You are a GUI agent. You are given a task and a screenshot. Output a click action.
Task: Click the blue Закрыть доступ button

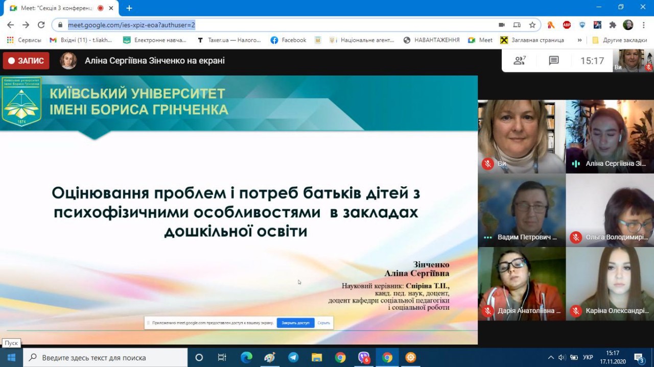tap(295, 323)
